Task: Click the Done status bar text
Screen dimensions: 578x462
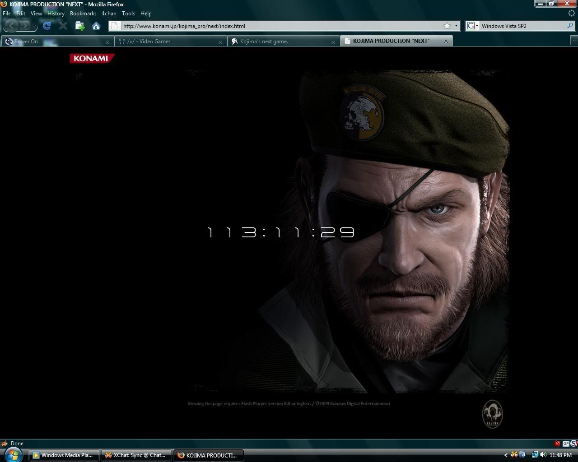Action: coord(17,444)
